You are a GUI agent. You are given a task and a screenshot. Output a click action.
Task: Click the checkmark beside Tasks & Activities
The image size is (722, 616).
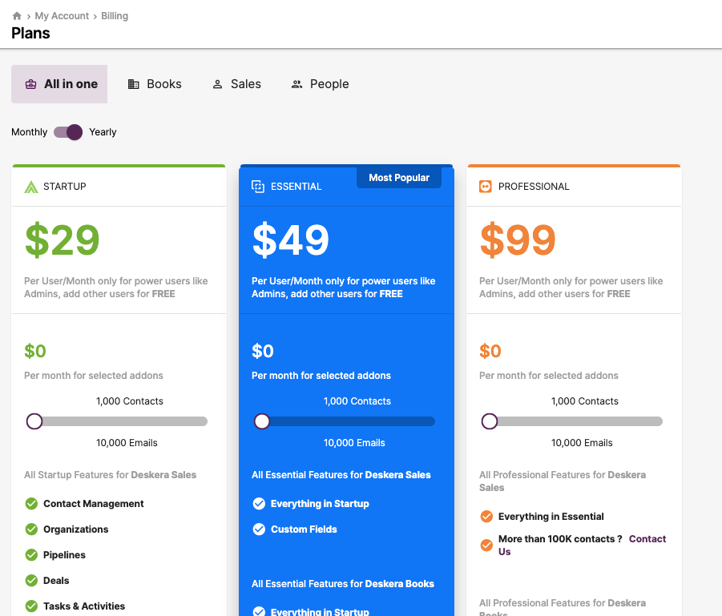[x=31, y=606]
